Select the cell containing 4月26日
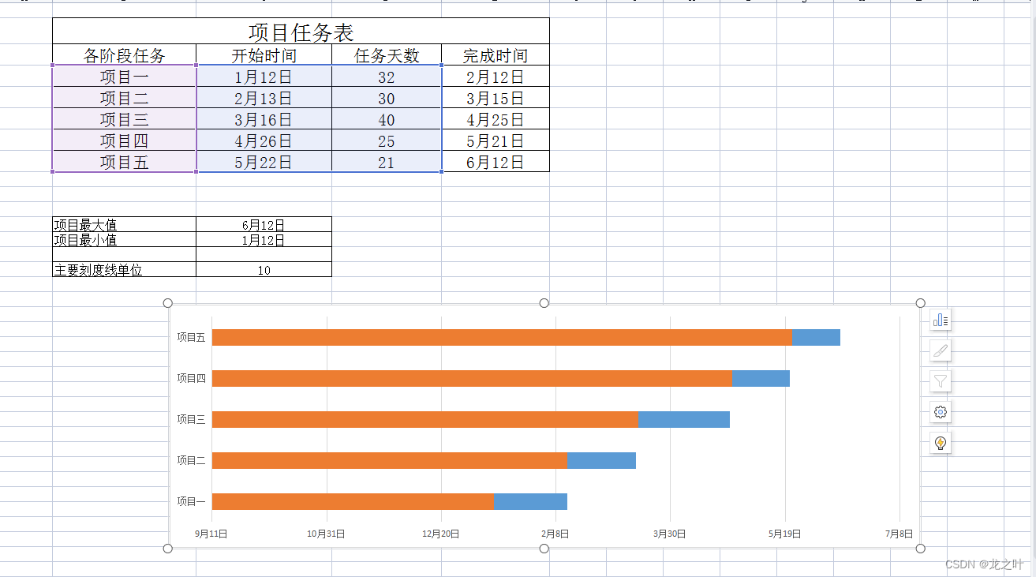Viewport: 1036px width, 577px height. pyautogui.click(x=264, y=141)
